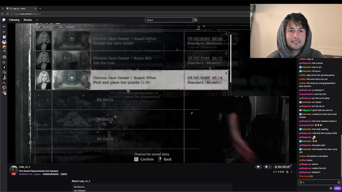Open rudy_m_t channel name link

coord(24,167)
